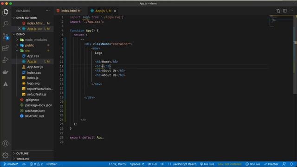Open package-lock.json file
Image resolution: width=297 pixels, height=167 pixels.
click(39, 105)
